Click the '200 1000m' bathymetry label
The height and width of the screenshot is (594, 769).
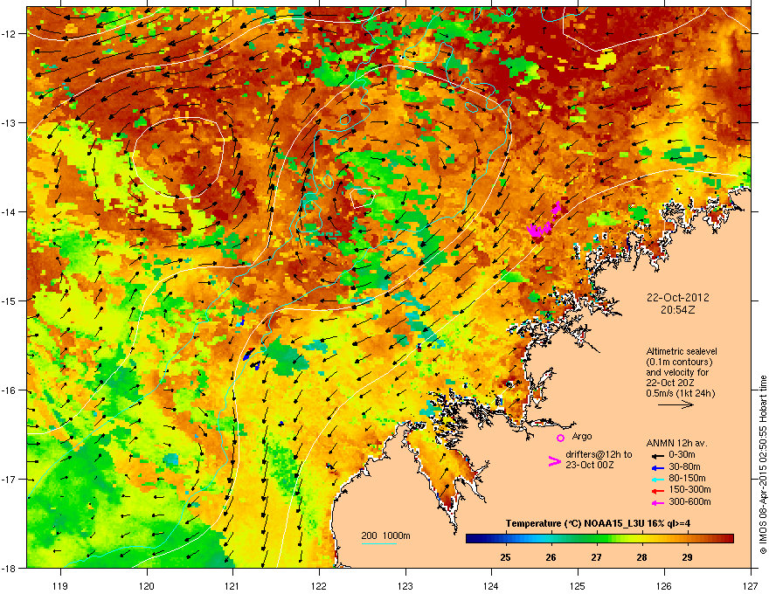click(x=385, y=535)
